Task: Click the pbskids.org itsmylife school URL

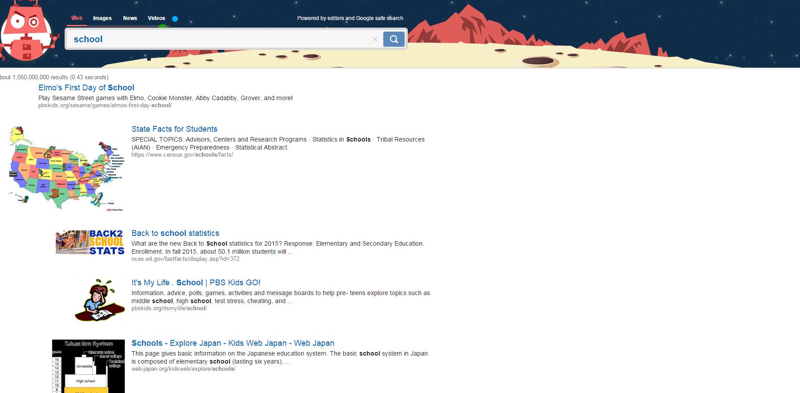Action: coord(169,308)
